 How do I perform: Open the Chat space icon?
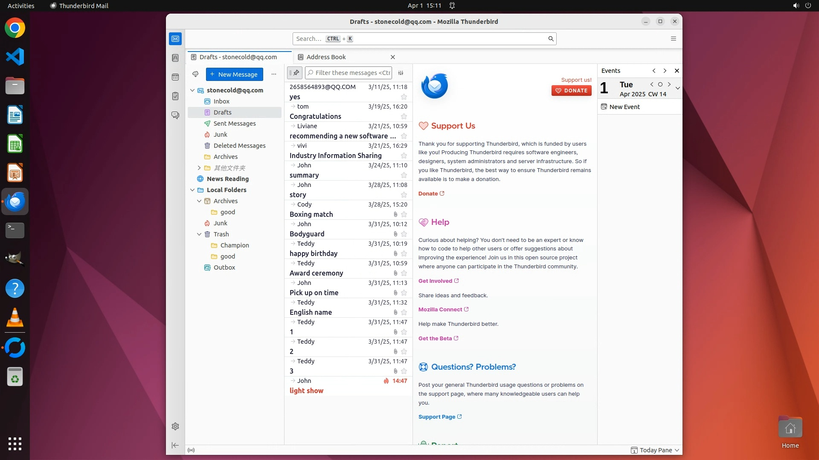(175, 115)
